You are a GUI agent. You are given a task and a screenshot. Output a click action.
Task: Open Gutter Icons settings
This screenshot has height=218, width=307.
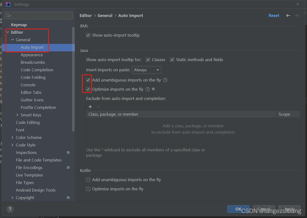(x=32, y=100)
